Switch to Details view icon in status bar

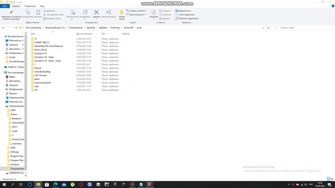[x=328, y=179]
